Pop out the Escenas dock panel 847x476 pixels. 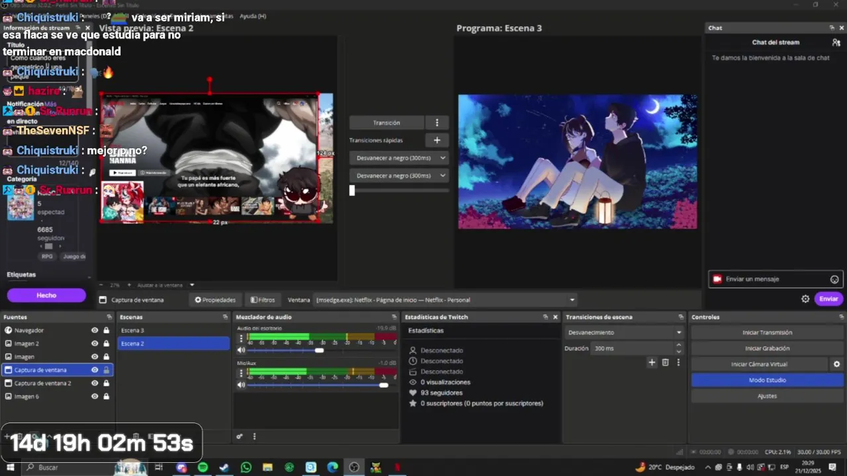tap(225, 317)
